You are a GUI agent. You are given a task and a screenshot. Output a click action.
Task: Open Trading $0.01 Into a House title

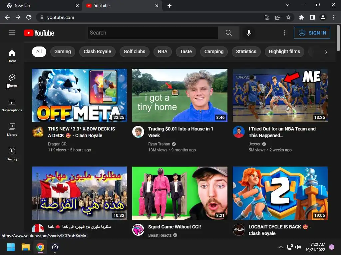(x=180, y=132)
